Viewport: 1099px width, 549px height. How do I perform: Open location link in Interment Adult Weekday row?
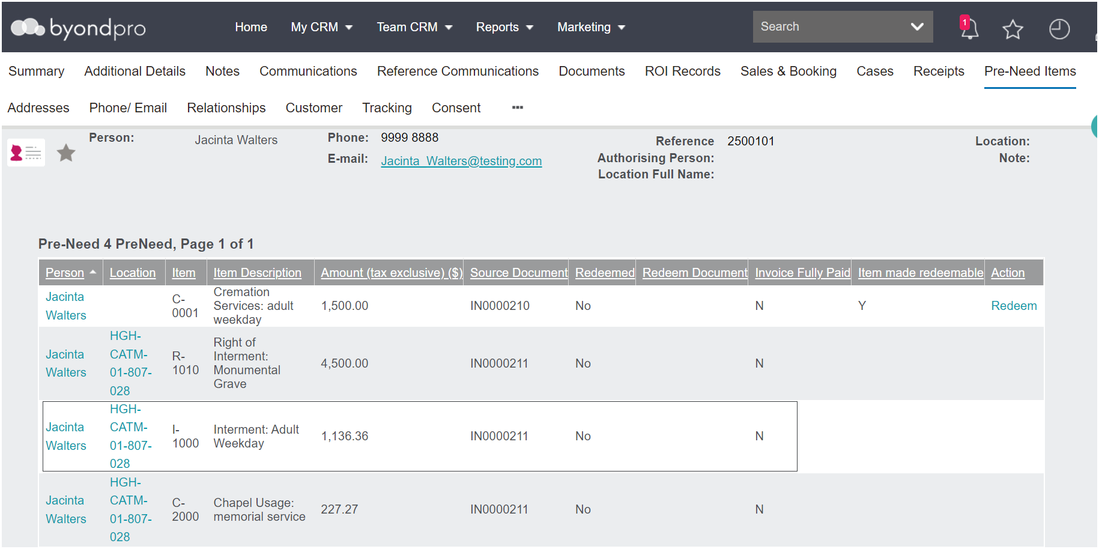(131, 436)
